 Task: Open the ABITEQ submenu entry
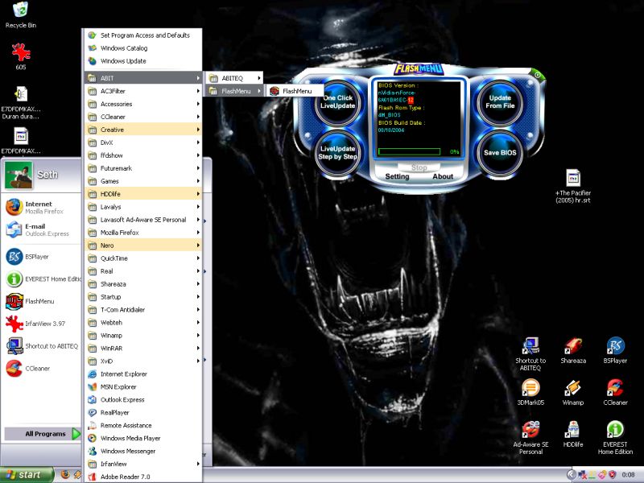(233, 78)
